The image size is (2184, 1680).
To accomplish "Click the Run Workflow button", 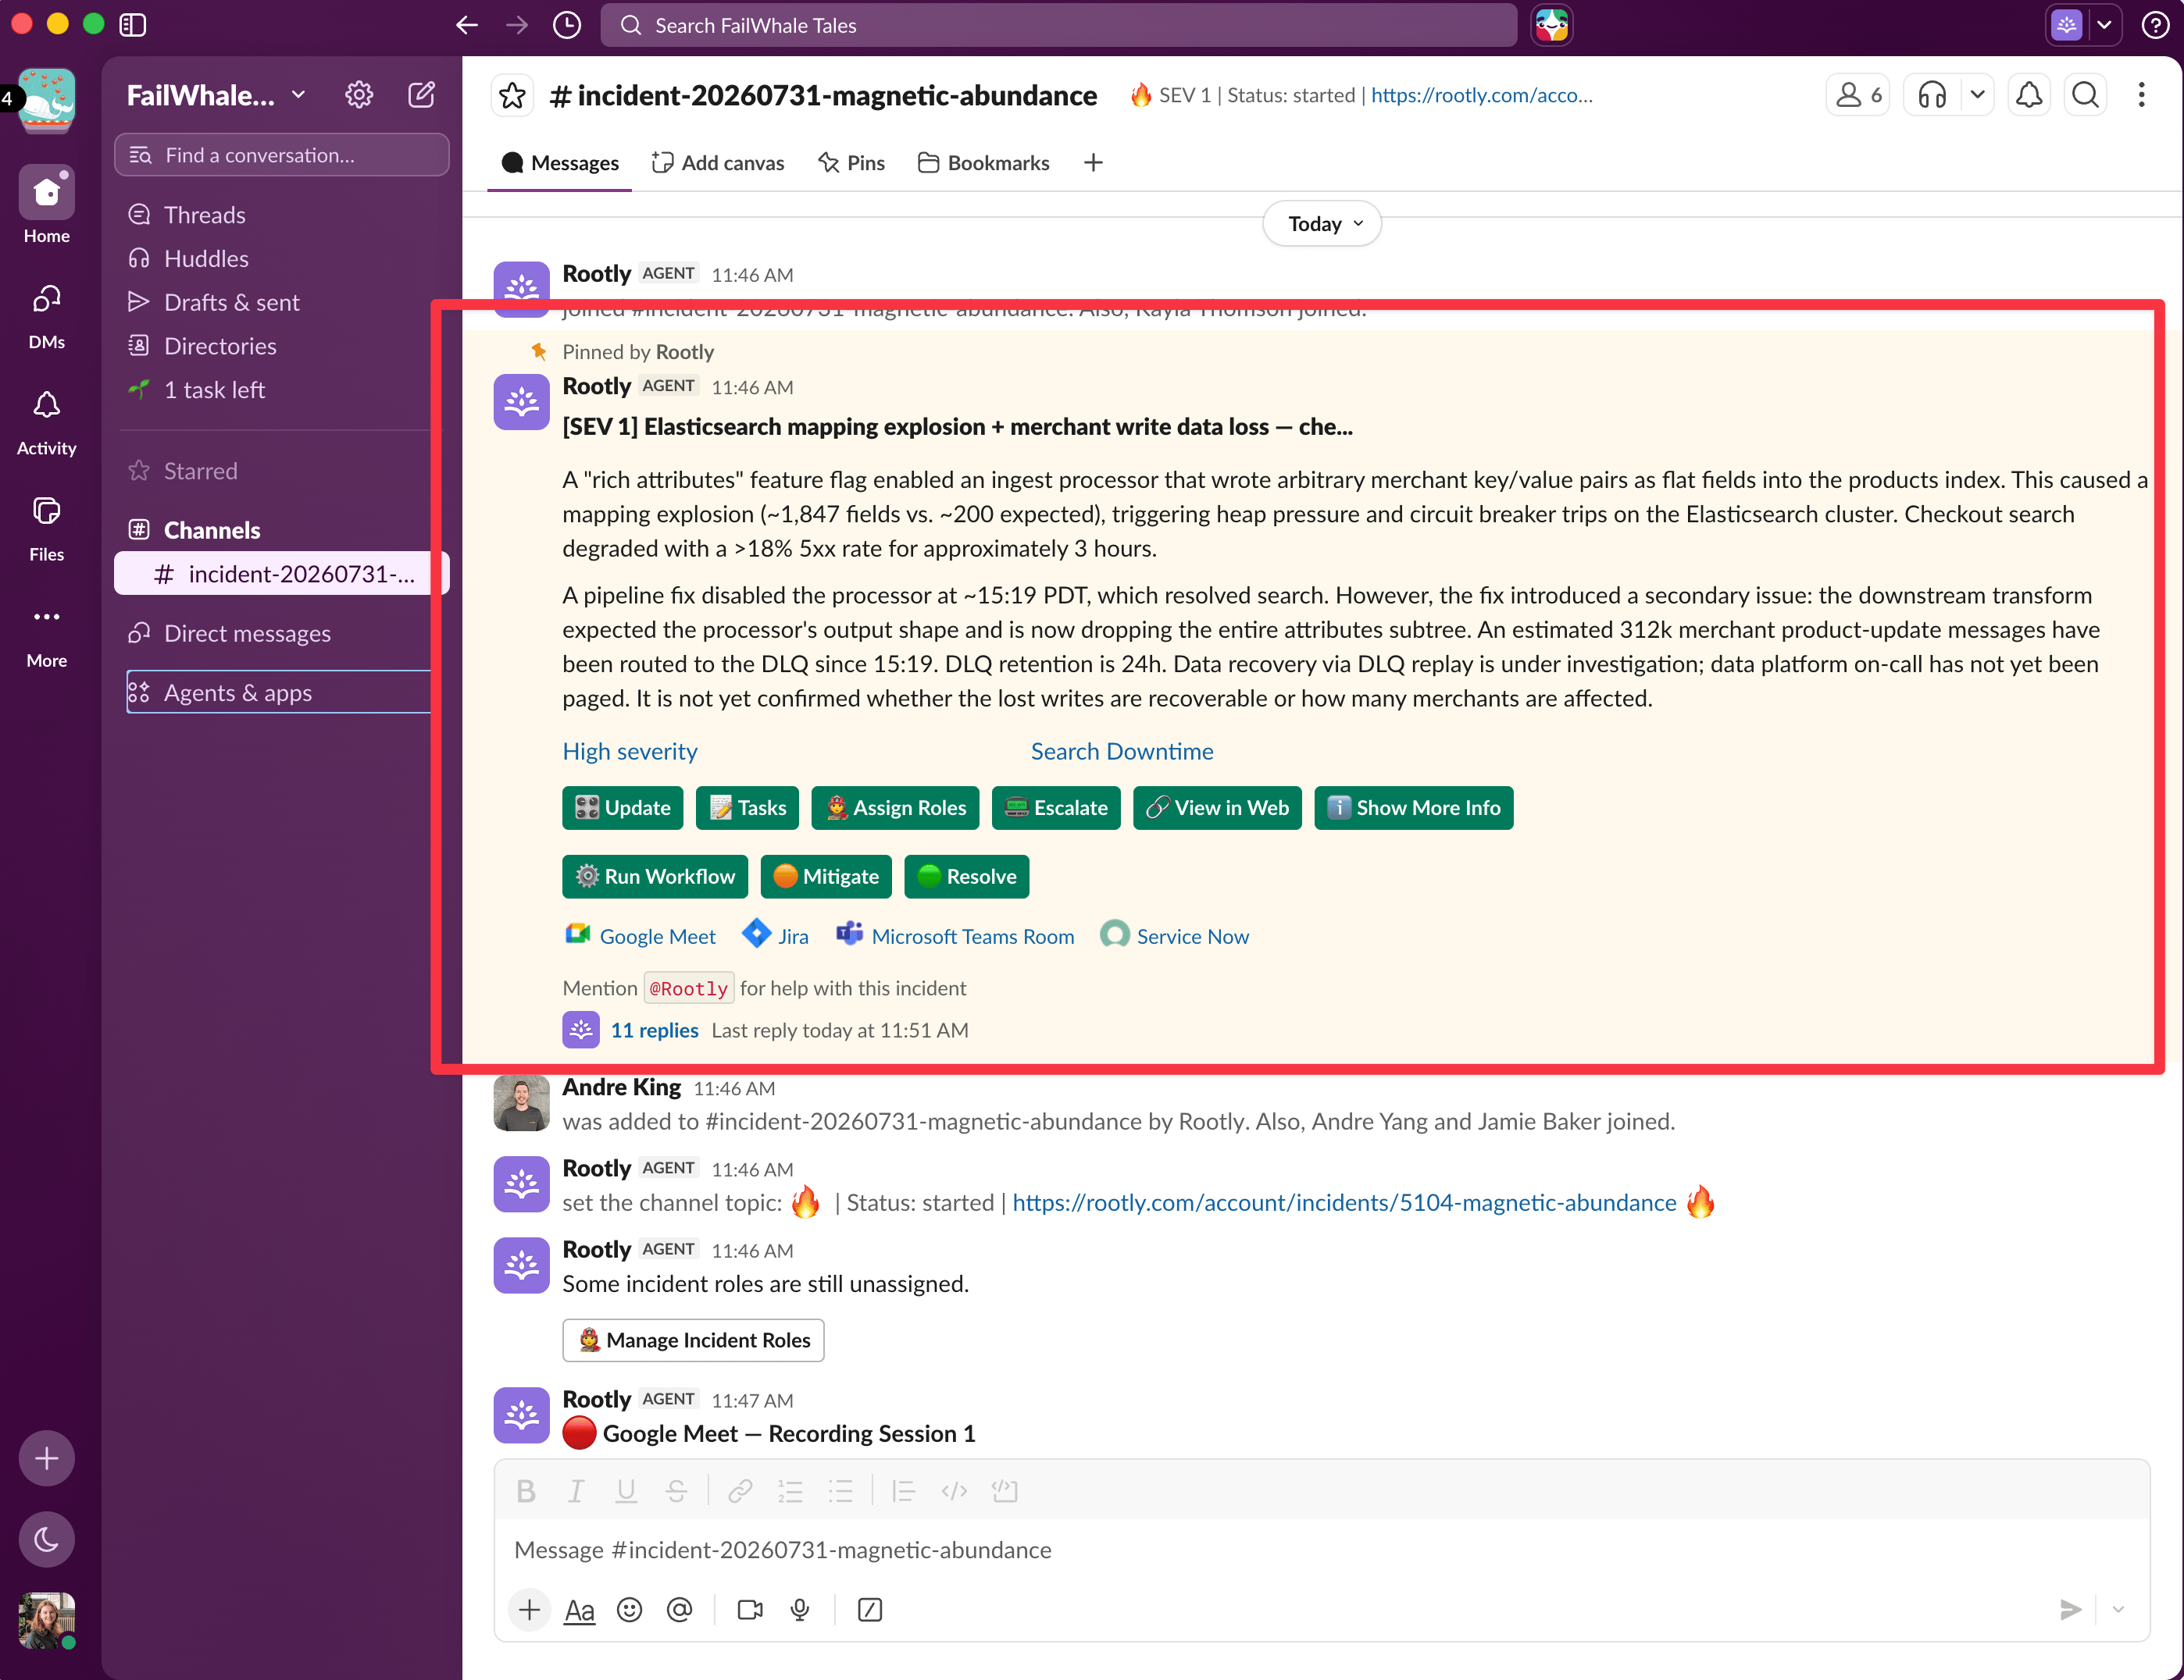I will [x=655, y=877].
